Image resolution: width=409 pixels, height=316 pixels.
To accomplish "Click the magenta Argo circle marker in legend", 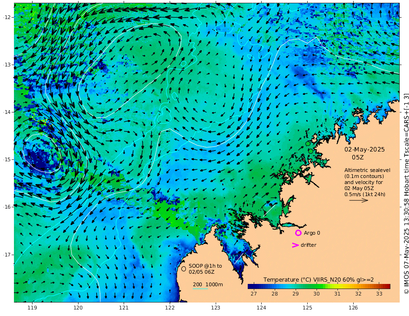I will pyautogui.click(x=298, y=233).
